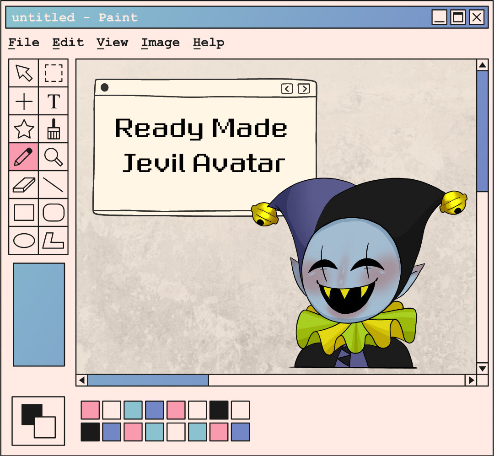Select the Pencil tool

pos(23,157)
